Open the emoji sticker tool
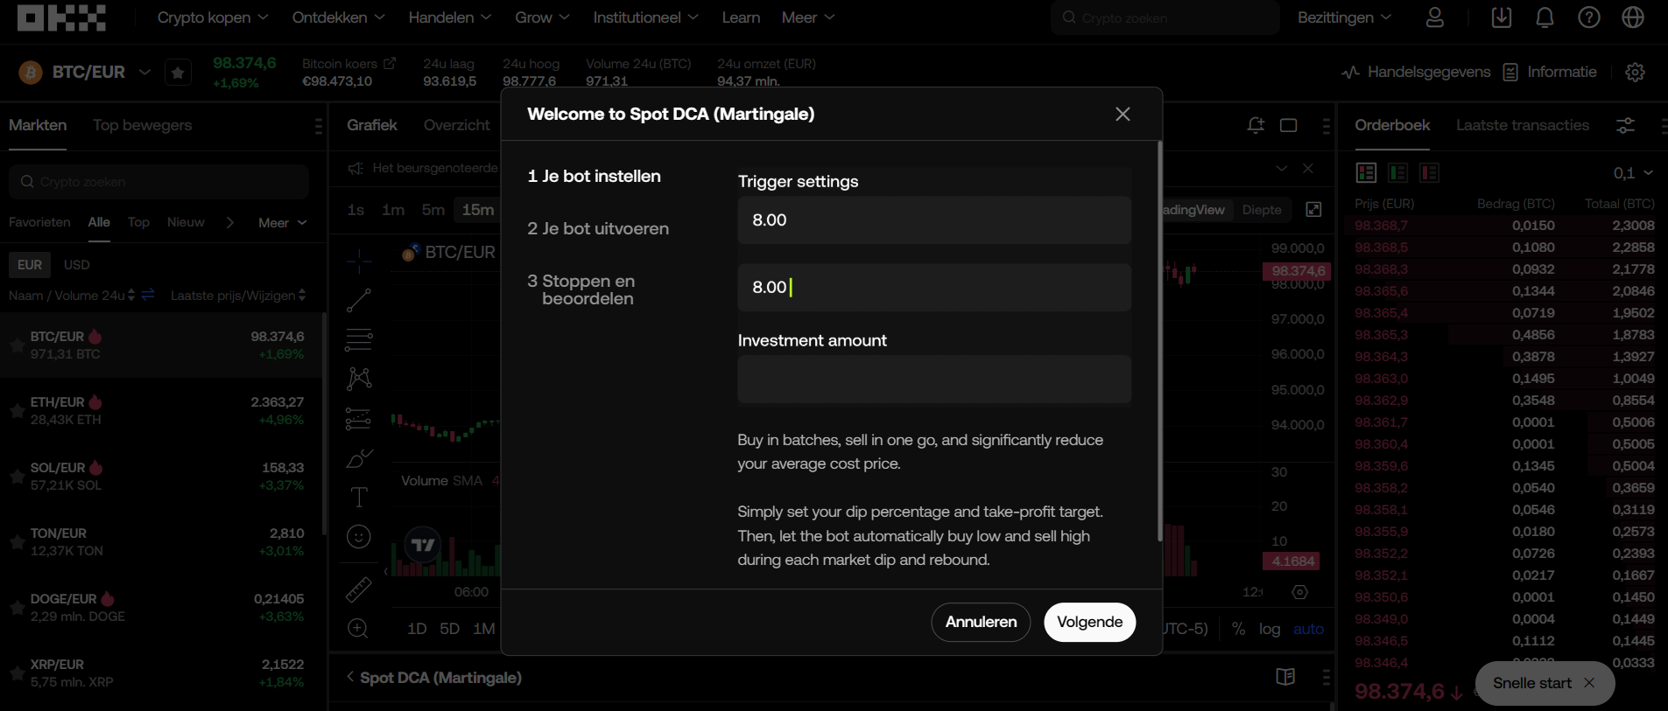The width and height of the screenshot is (1668, 711). [359, 537]
